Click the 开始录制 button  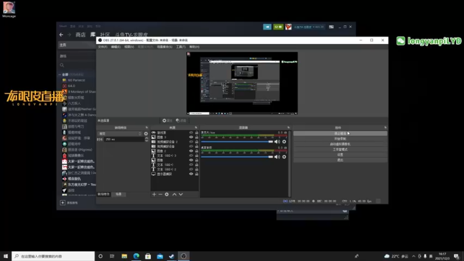(340, 139)
